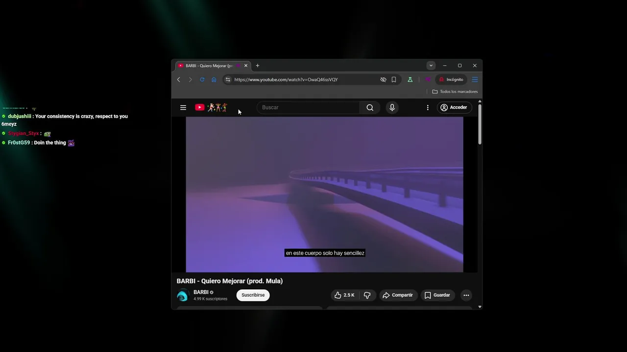Click the video player to pause
627x352 pixels.
click(x=324, y=194)
